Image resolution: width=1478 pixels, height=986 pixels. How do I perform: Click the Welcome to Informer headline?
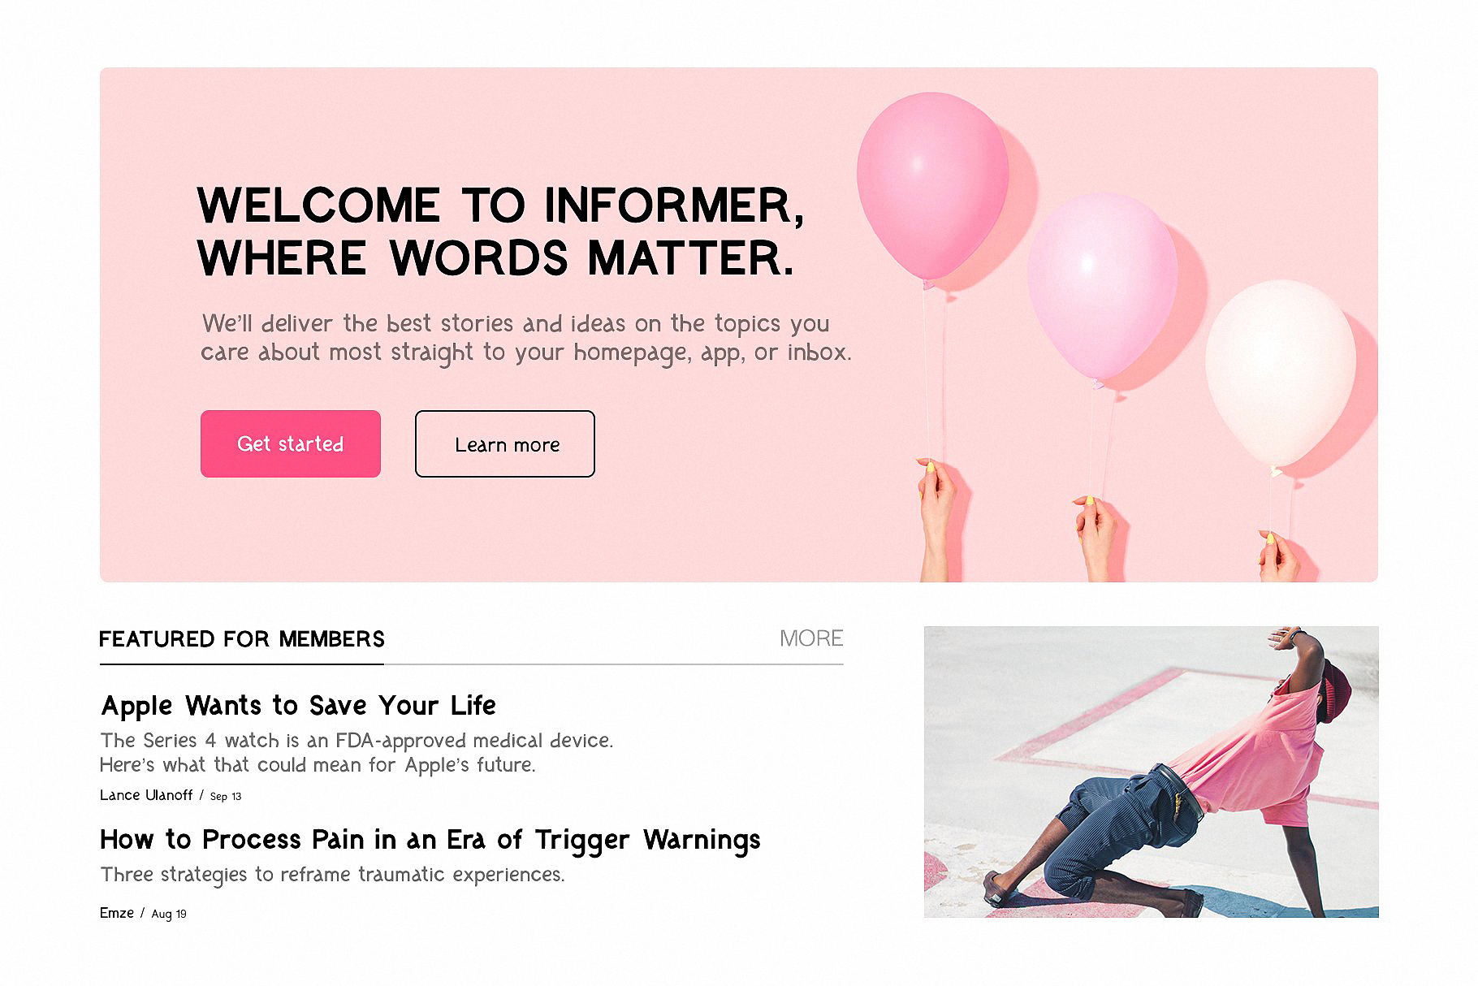pos(500,231)
